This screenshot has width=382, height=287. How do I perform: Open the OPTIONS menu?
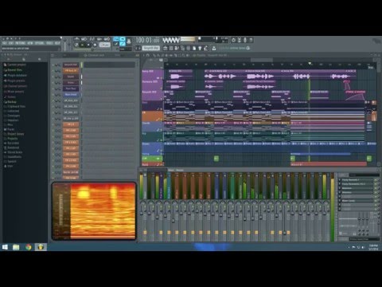click(40, 43)
